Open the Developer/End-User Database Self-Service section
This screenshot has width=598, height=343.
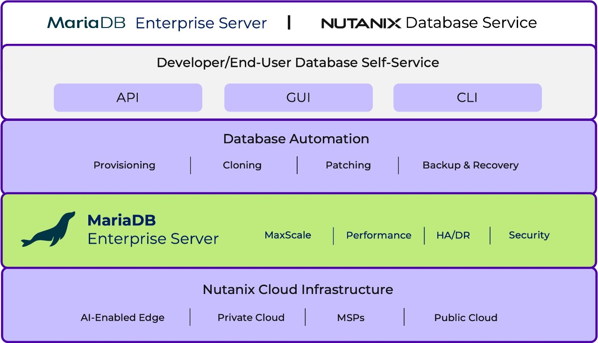[298, 62]
